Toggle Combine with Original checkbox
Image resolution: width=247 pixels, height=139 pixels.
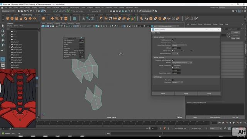coord(173,60)
